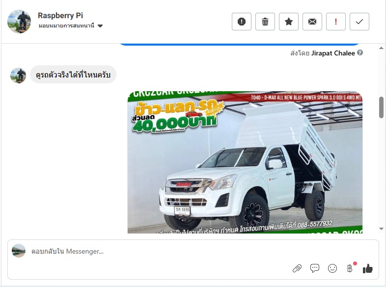Screen dimensions: 386x287
Task: Open the white Isuzu truck image
Action: [245, 162]
